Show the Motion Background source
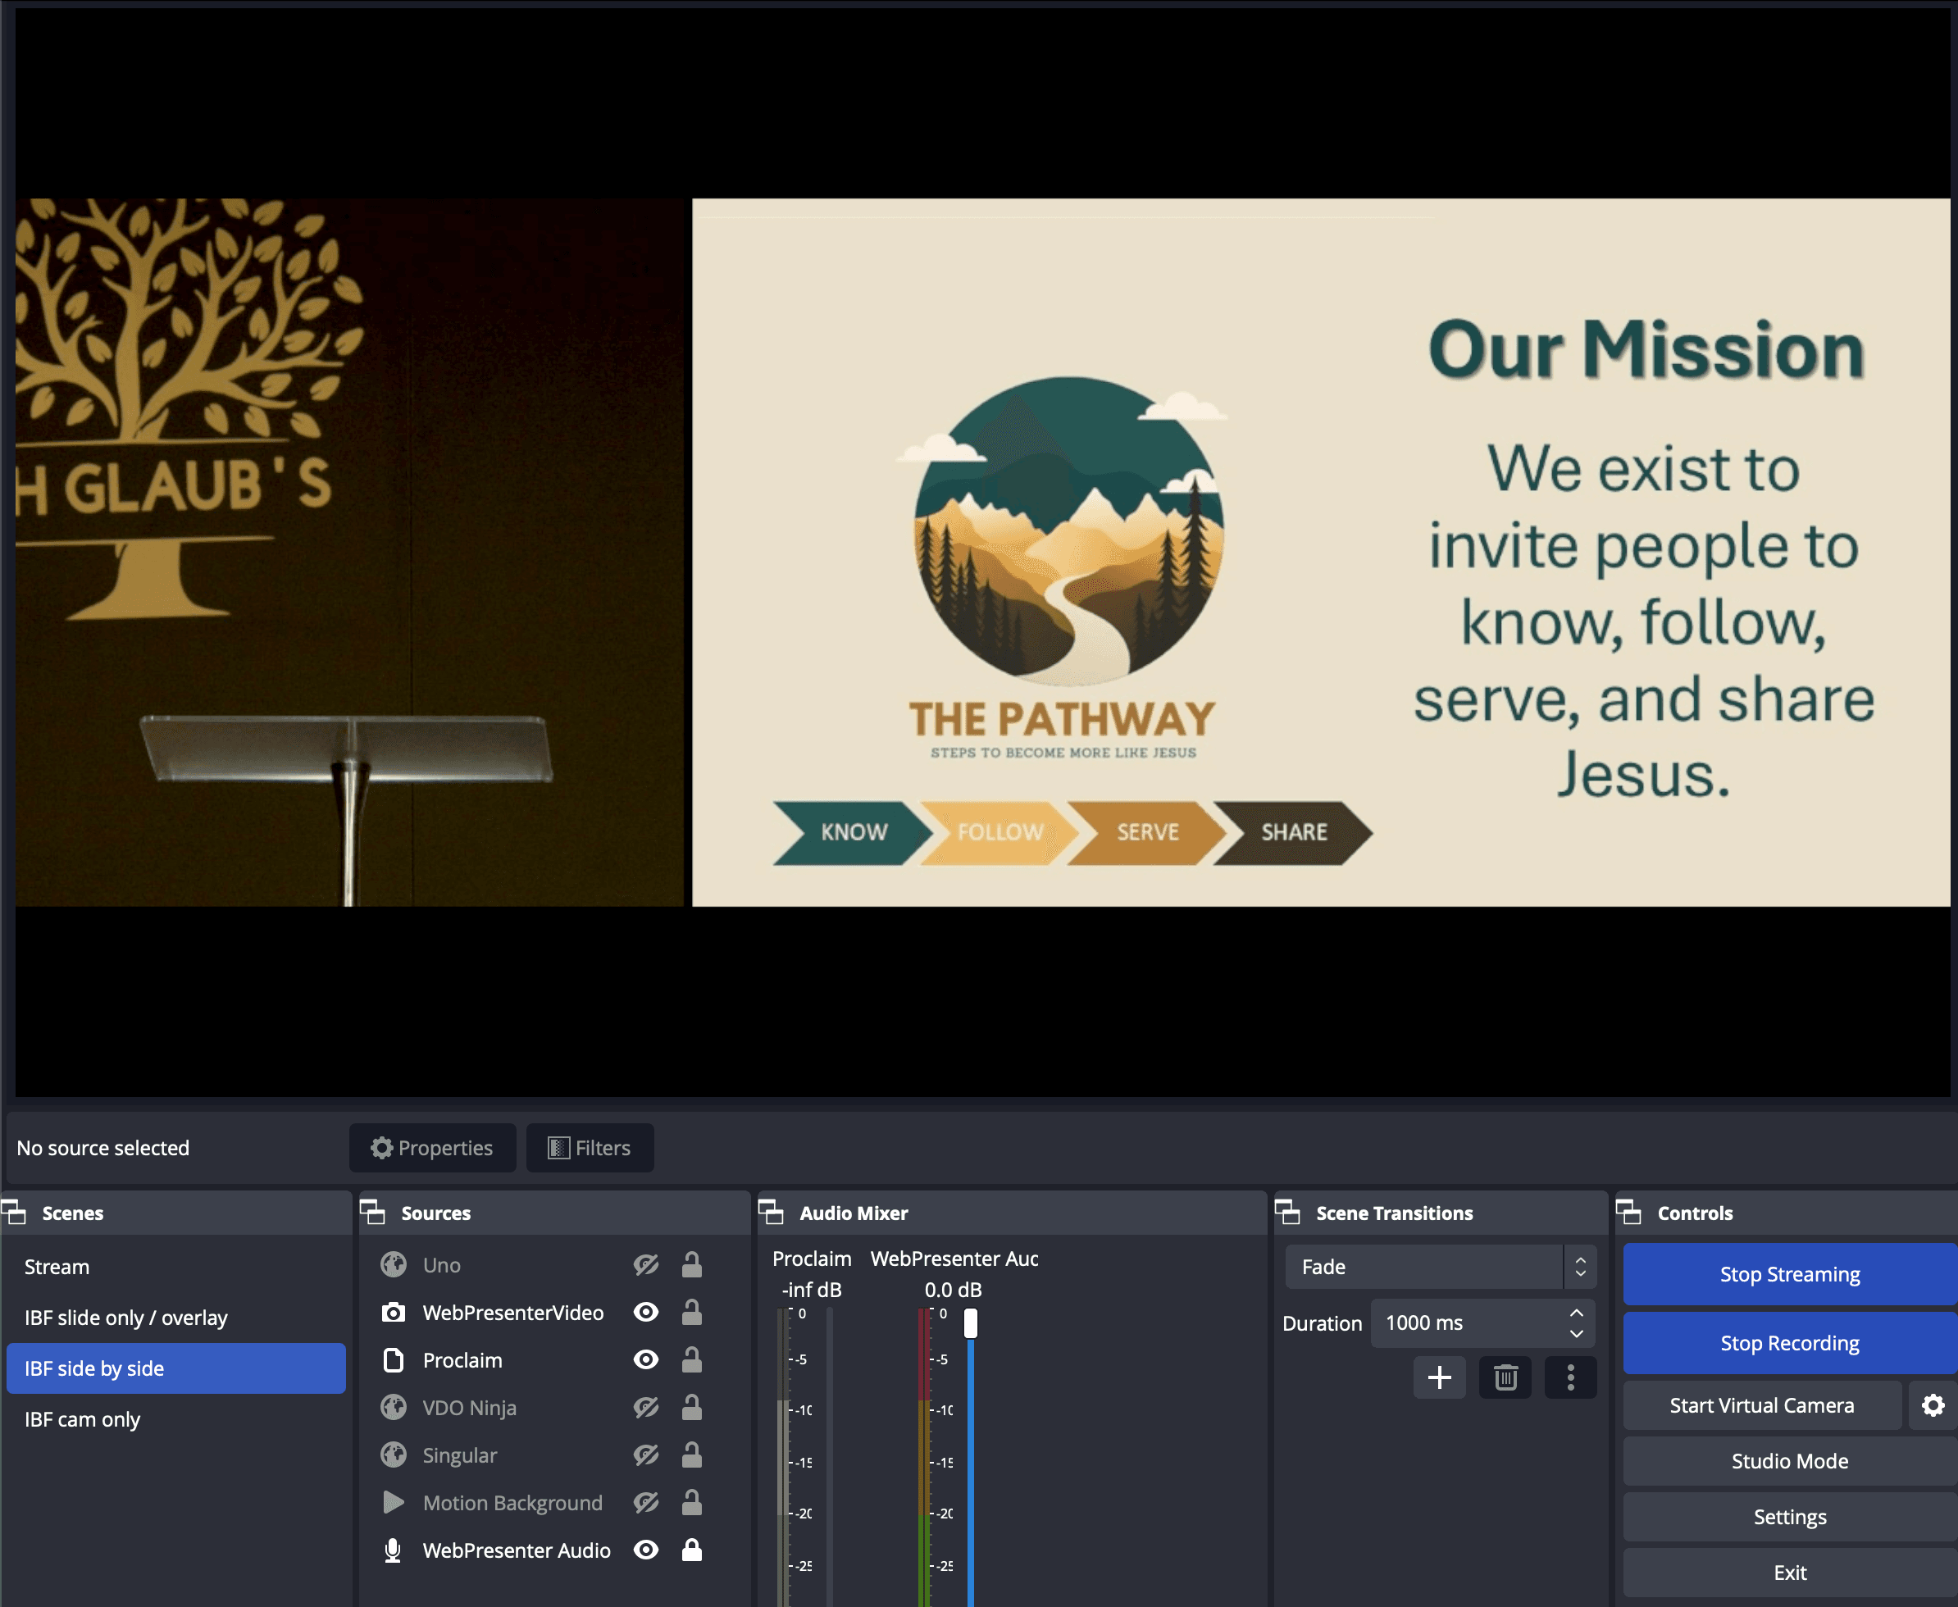1958x1607 pixels. pyautogui.click(x=646, y=1502)
